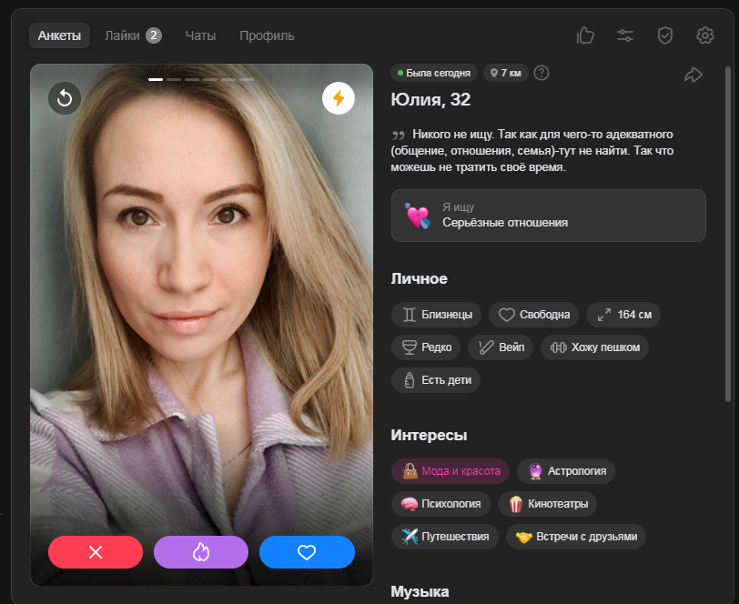Open the Я ищу Серьёзные отношения card
Image resolution: width=739 pixels, height=604 pixels.
point(549,216)
